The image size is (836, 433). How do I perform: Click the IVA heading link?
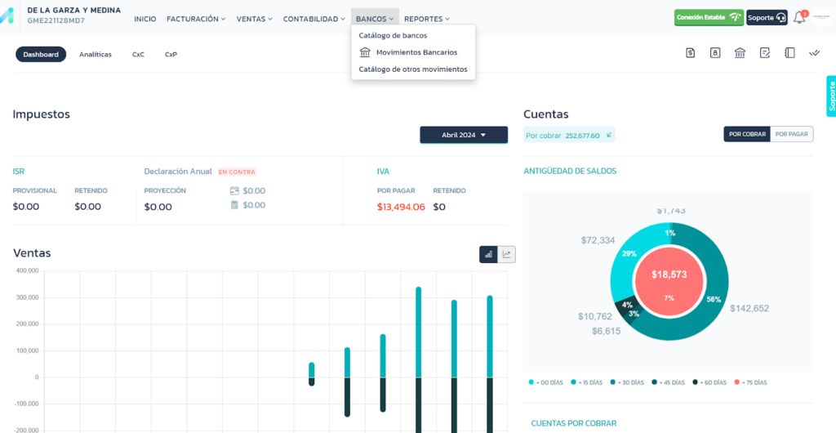[383, 172]
